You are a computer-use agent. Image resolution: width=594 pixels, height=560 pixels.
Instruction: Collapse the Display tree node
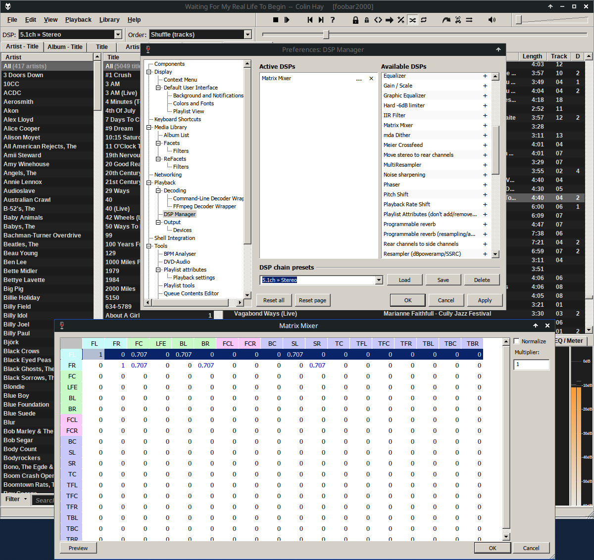149,72
